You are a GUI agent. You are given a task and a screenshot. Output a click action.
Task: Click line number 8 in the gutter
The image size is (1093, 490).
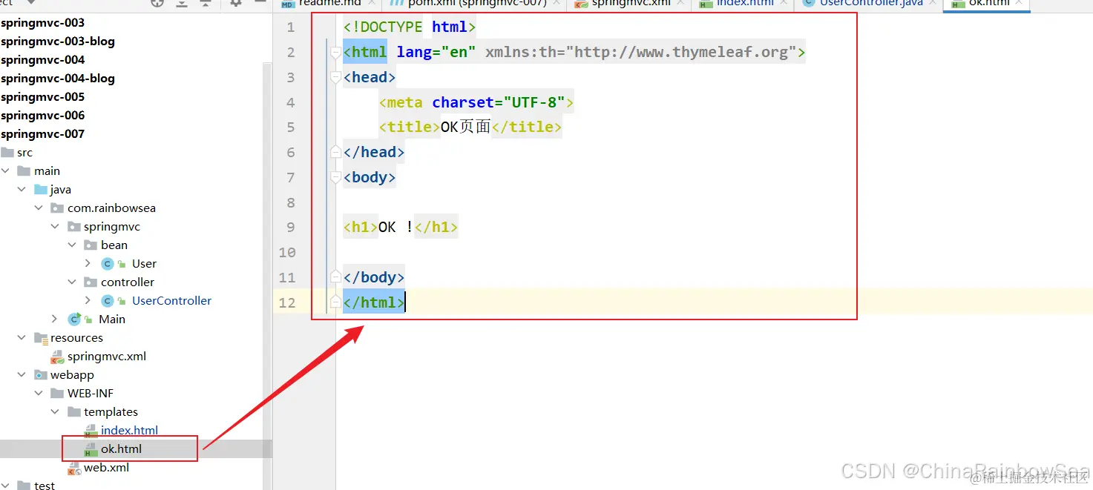[x=291, y=203]
